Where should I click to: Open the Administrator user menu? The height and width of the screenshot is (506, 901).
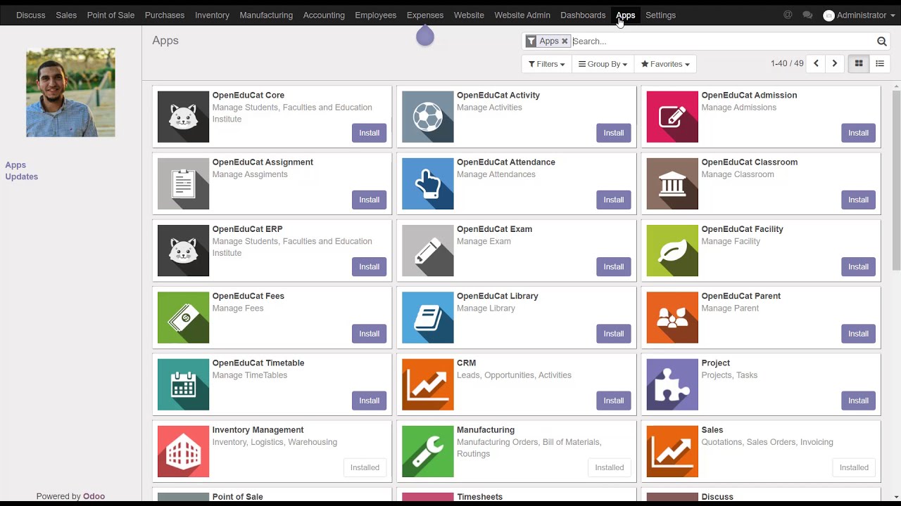coord(859,15)
